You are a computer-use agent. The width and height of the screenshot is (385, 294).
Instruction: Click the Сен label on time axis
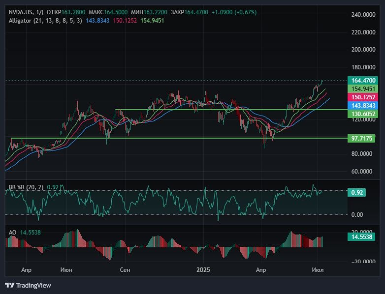point(125,270)
